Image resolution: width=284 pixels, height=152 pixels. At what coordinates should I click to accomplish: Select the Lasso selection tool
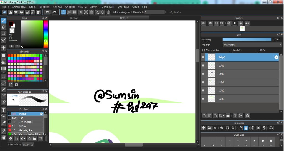[3, 83]
